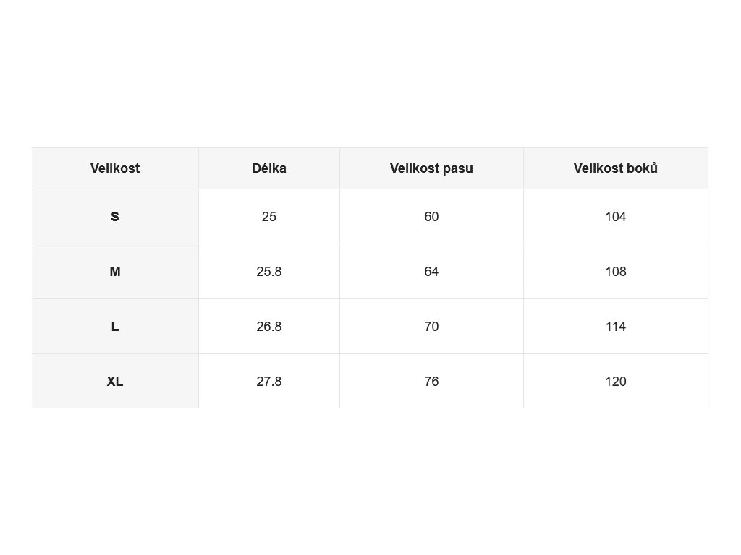Viewport: 741px width, 555px height.
Task: Click the length value 25
Action: pyautogui.click(x=269, y=217)
